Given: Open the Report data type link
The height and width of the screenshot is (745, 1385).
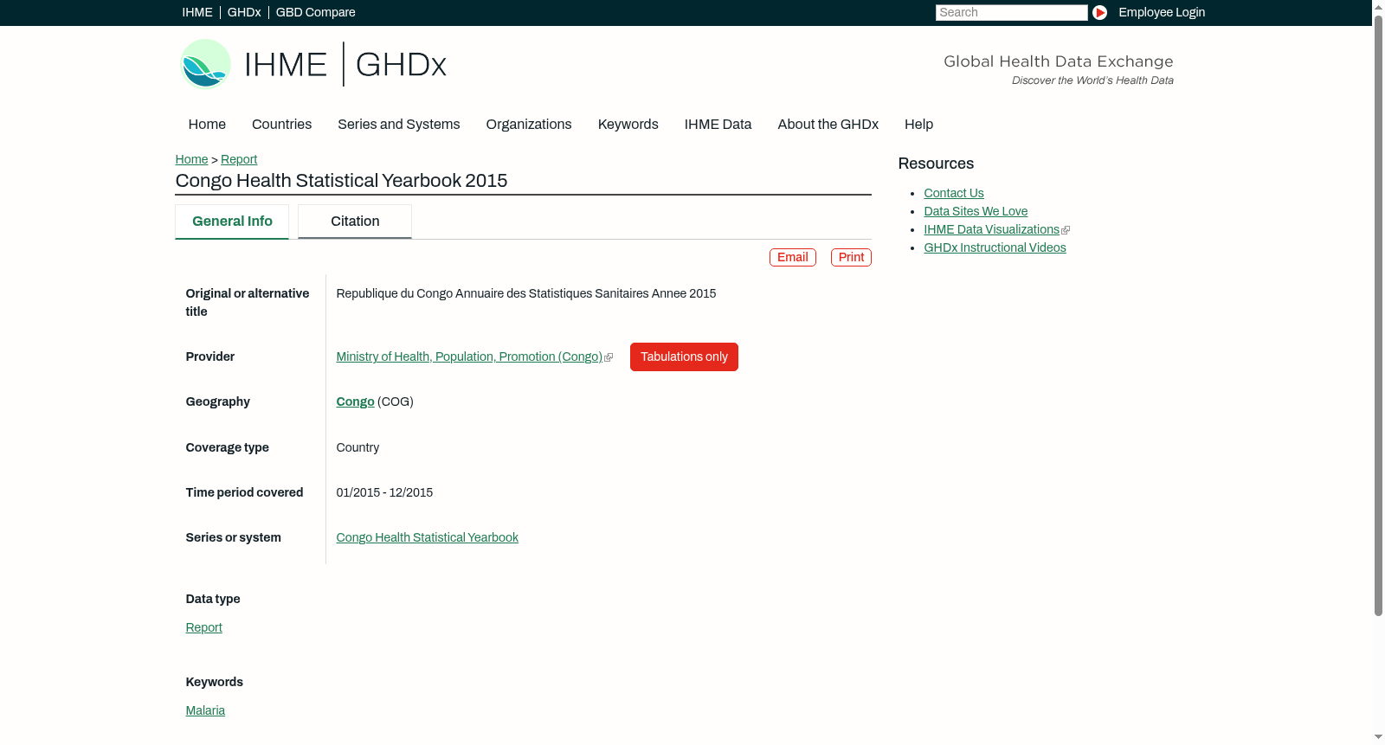Looking at the screenshot, I should [x=204, y=627].
